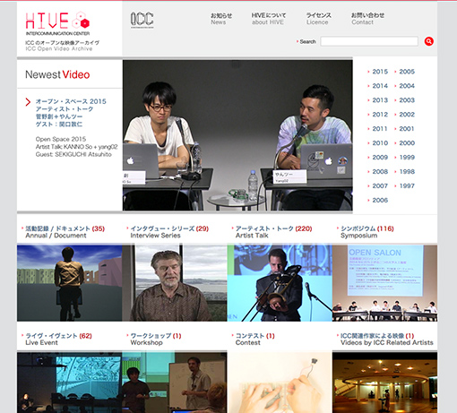Focus the Search text field
Viewport: 457px width, 413px height.
tap(369, 41)
